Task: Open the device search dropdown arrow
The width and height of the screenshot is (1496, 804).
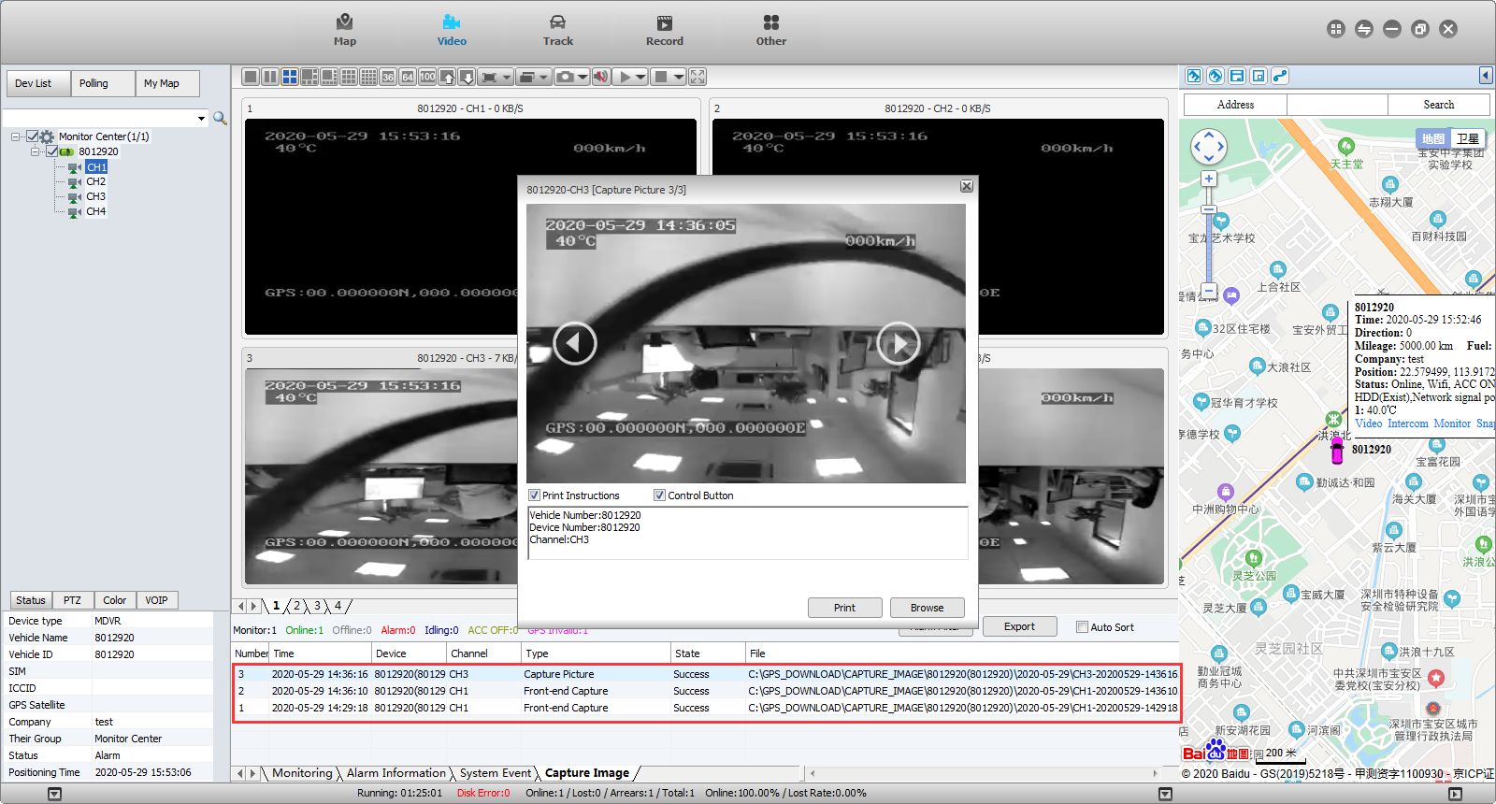Action: 201,118
